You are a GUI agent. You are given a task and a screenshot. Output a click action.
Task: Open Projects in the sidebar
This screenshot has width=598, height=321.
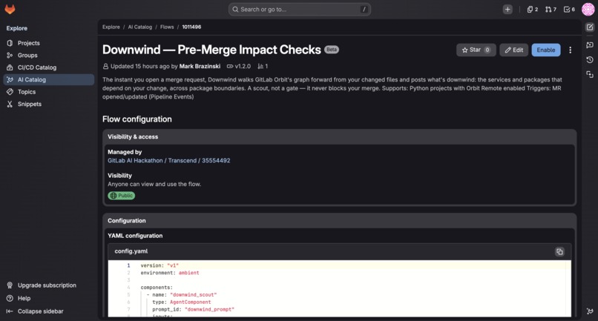[x=48, y=43]
